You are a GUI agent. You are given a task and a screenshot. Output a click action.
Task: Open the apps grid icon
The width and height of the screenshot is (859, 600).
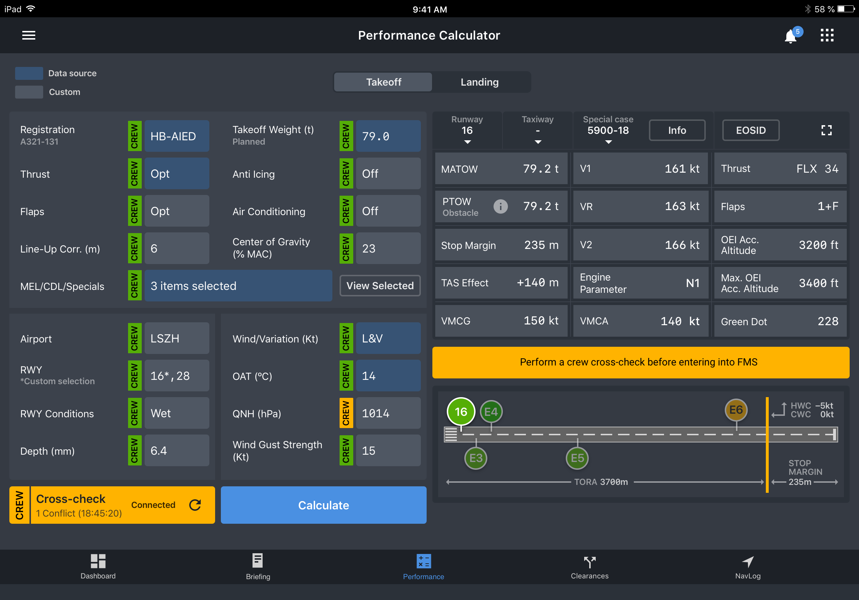(x=827, y=35)
